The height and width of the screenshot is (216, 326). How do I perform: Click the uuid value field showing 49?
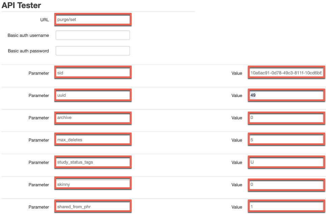click(x=286, y=95)
